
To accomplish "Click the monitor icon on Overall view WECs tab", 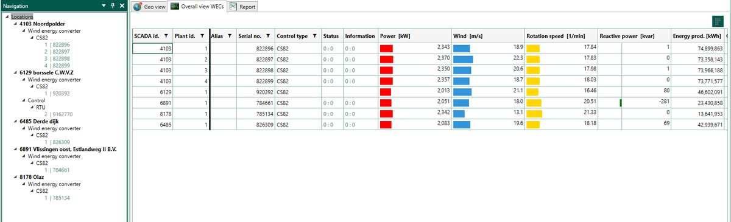I will [x=175, y=6].
